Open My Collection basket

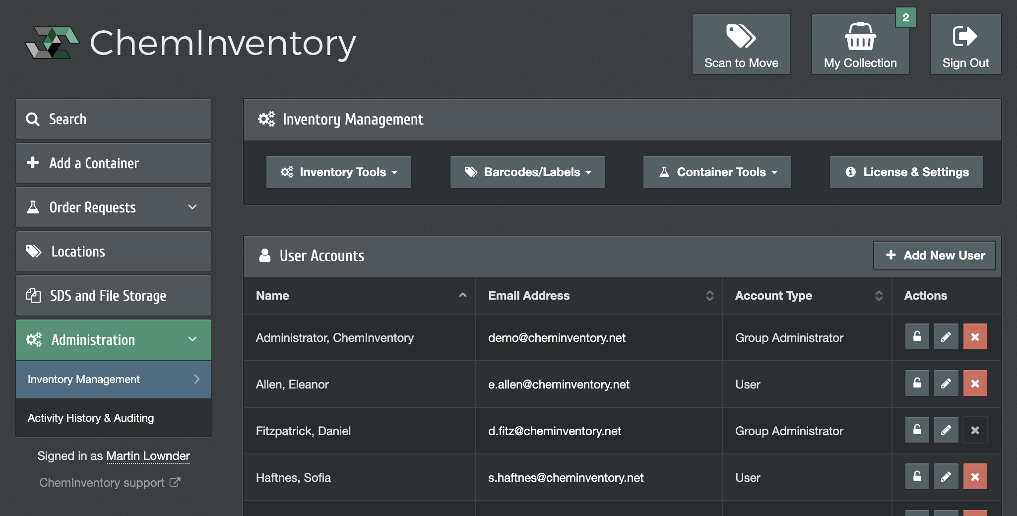pos(860,44)
